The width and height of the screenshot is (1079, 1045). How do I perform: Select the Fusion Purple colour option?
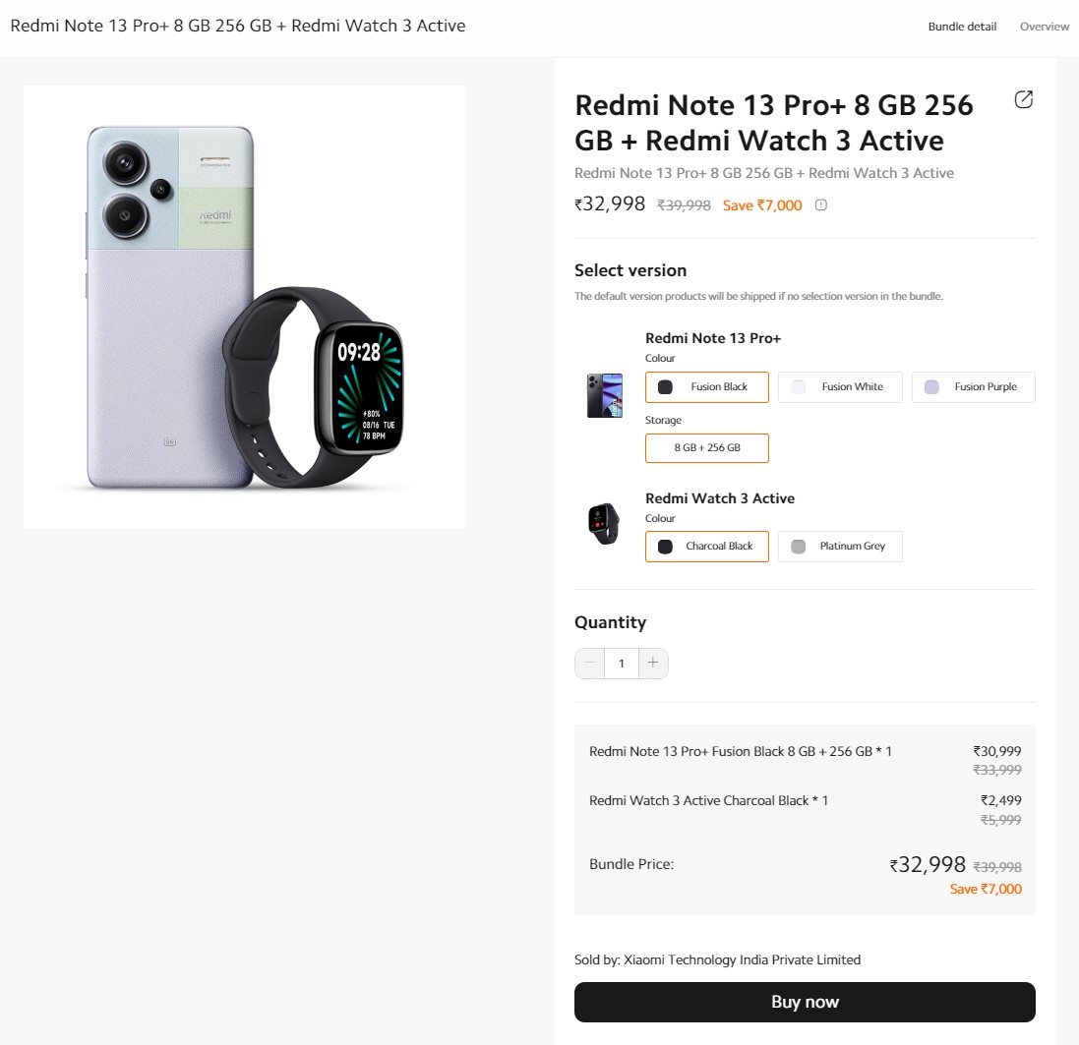pyautogui.click(x=973, y=387)
